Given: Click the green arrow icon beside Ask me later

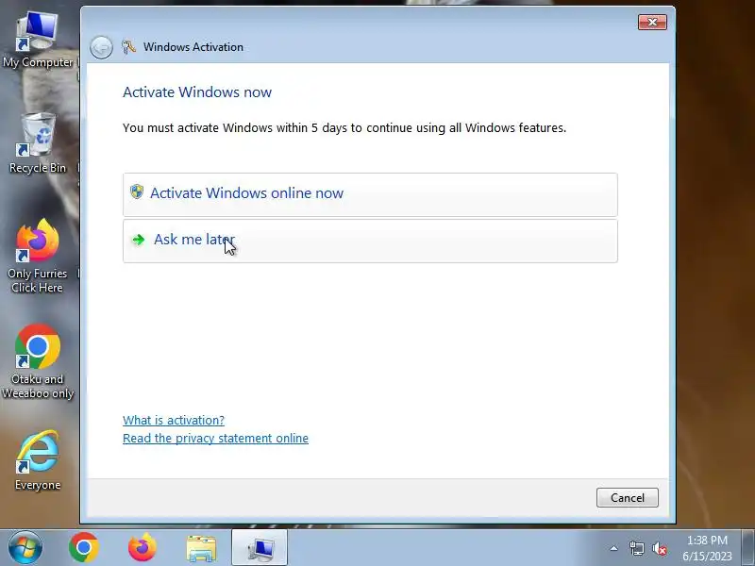Looking at the screenshot, I should [x=139, y=240].
